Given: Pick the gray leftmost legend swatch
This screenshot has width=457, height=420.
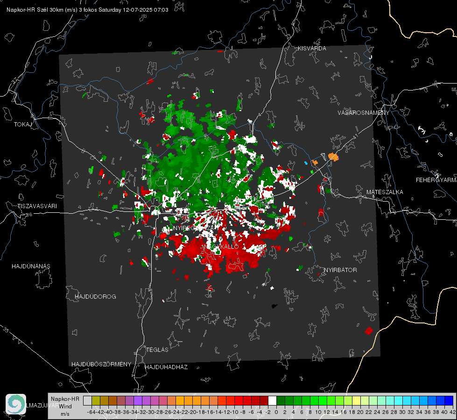Looking at the screenshot, I should click(87, 400).
